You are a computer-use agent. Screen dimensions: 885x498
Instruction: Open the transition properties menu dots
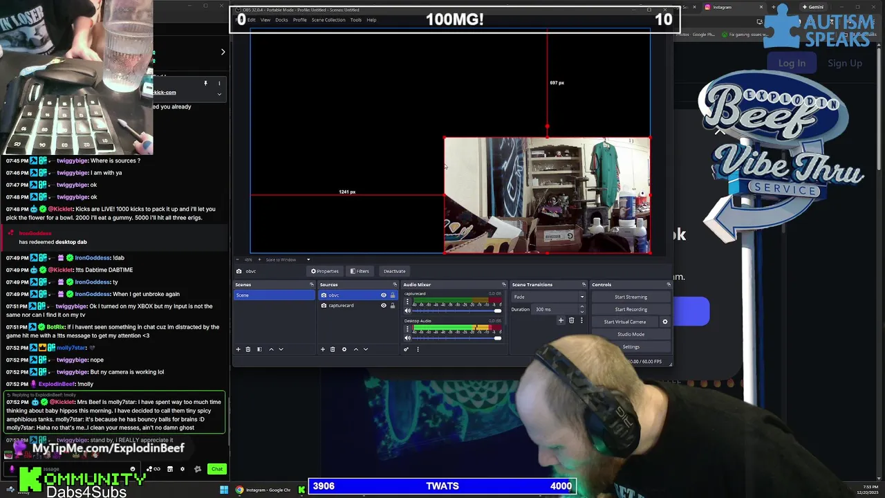(581, 320)
